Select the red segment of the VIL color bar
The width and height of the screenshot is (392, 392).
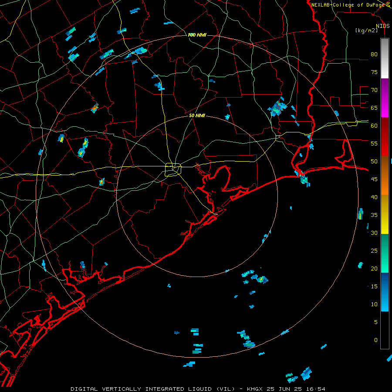click(385, 137)
